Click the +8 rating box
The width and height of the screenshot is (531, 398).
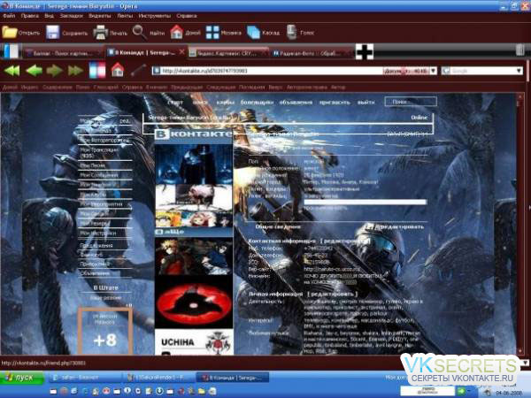pyautogui.click(x=105, y=332)
